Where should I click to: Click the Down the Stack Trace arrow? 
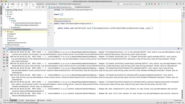click(x=7, y=55)
